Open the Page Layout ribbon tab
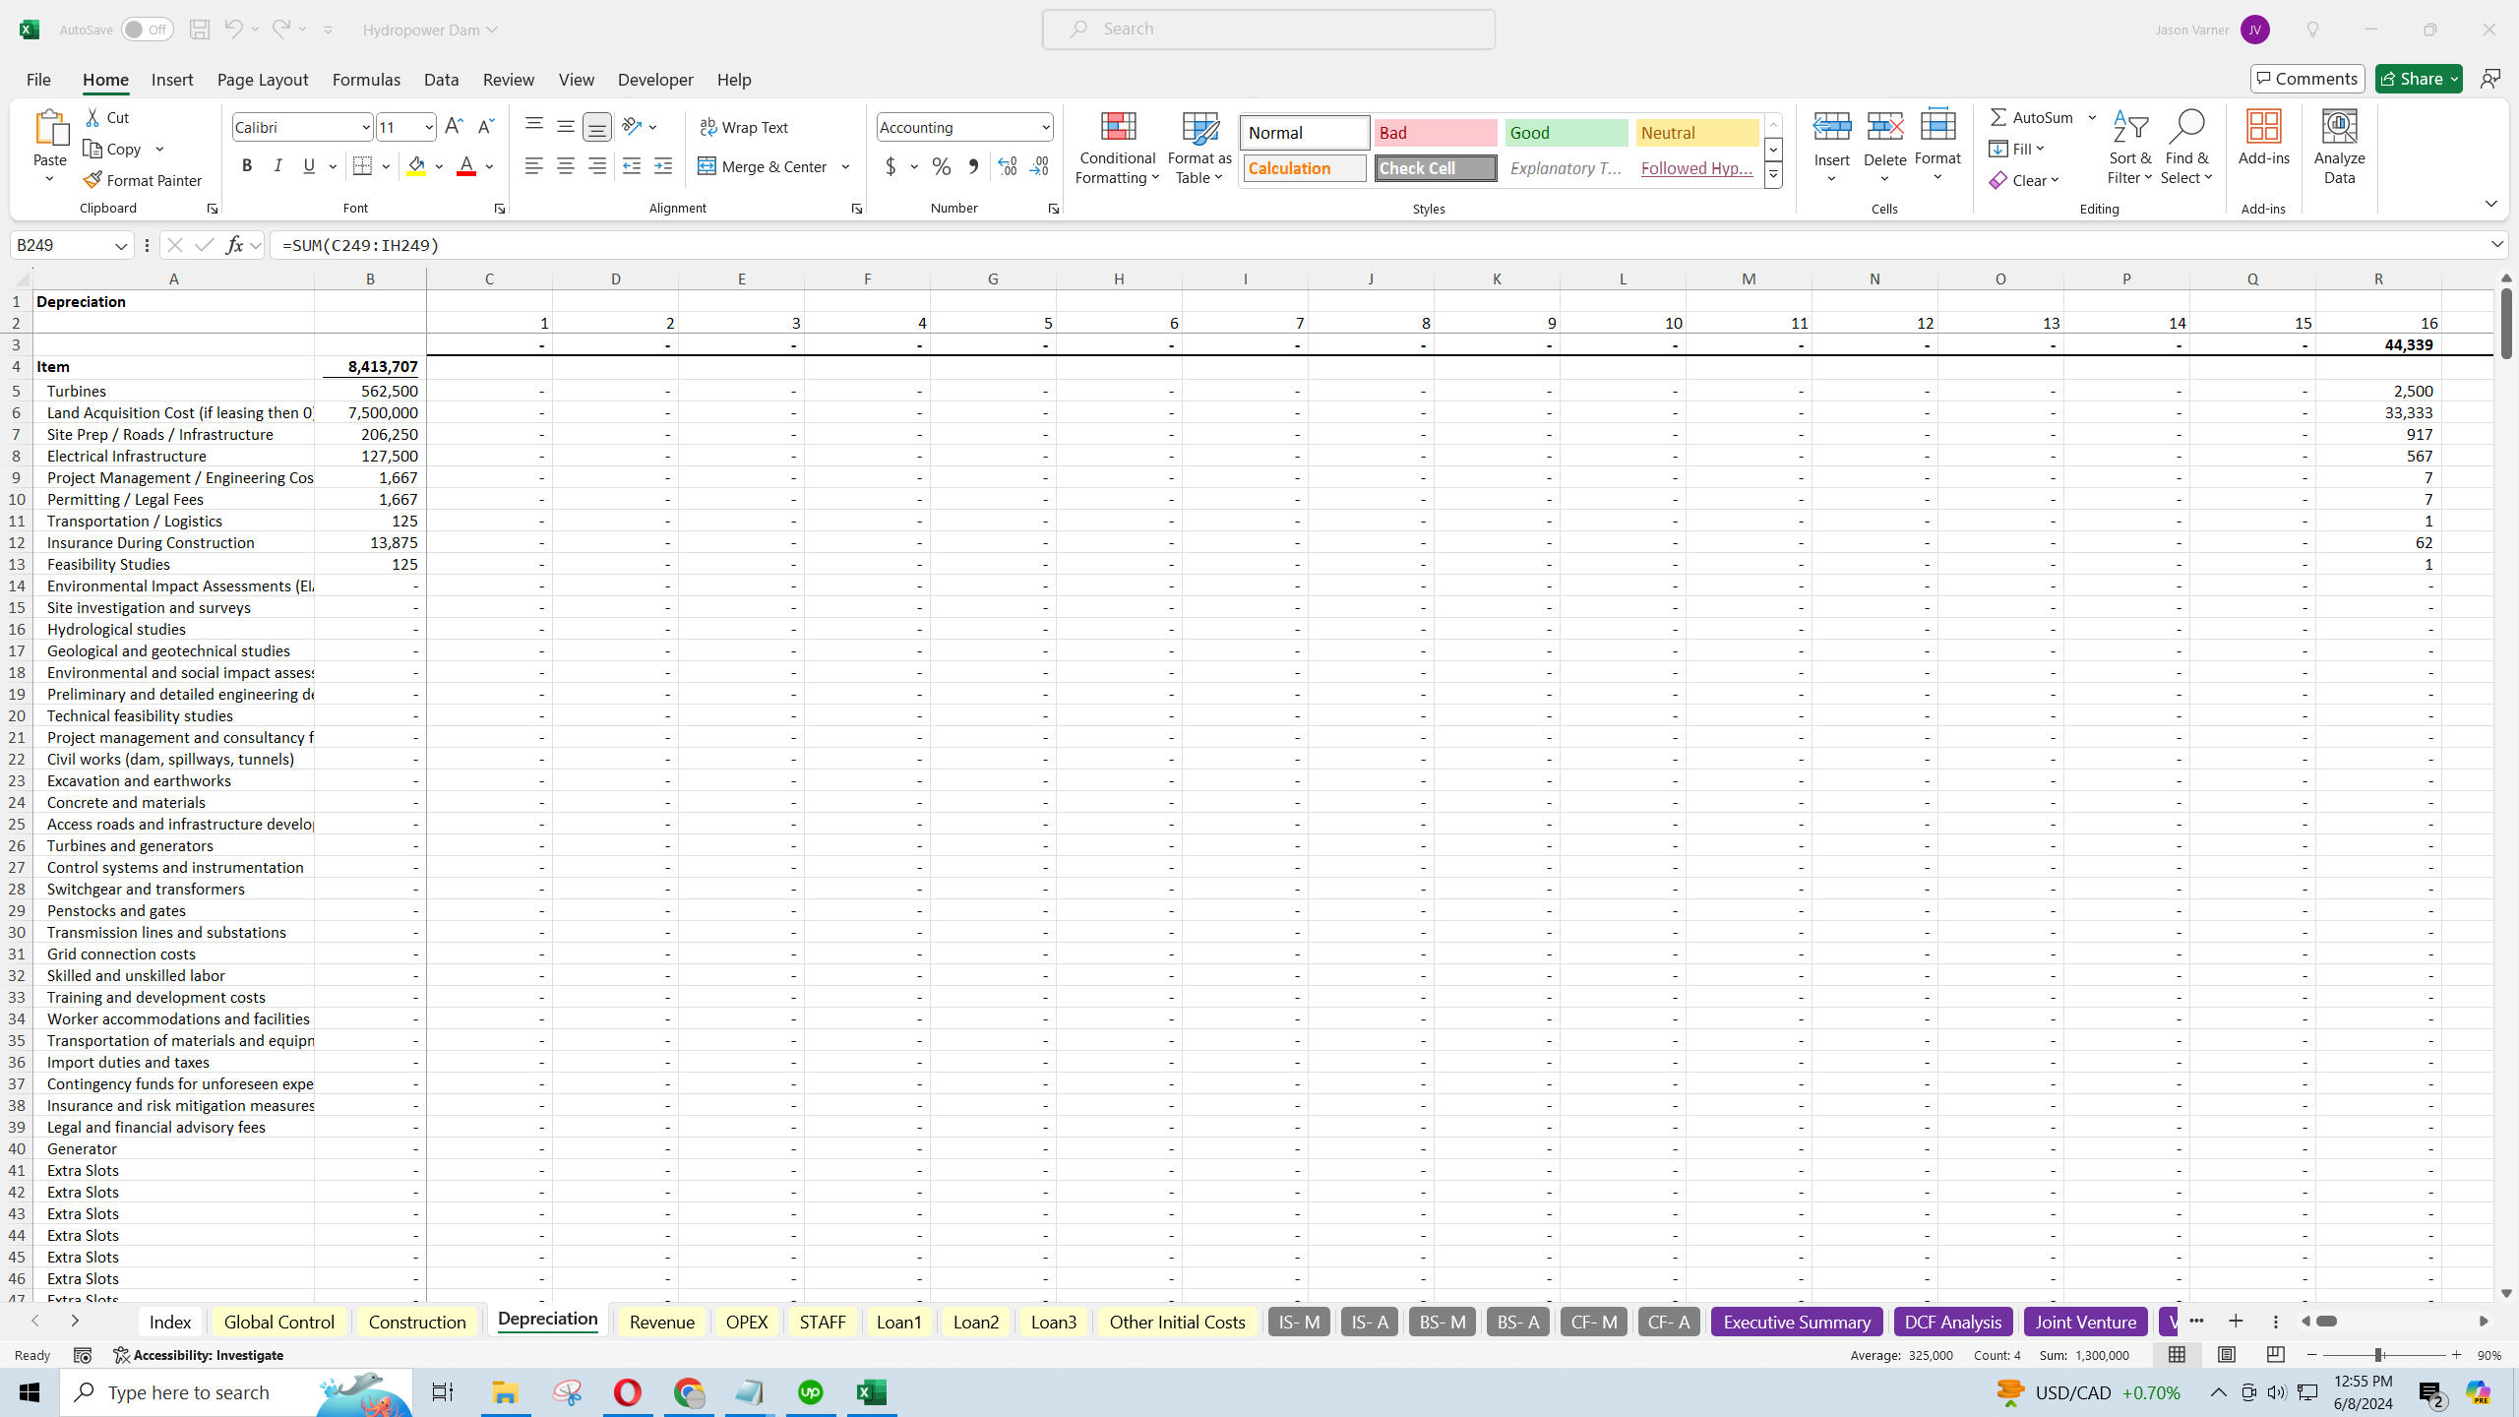2519x1417 pixels. point(263,80)
